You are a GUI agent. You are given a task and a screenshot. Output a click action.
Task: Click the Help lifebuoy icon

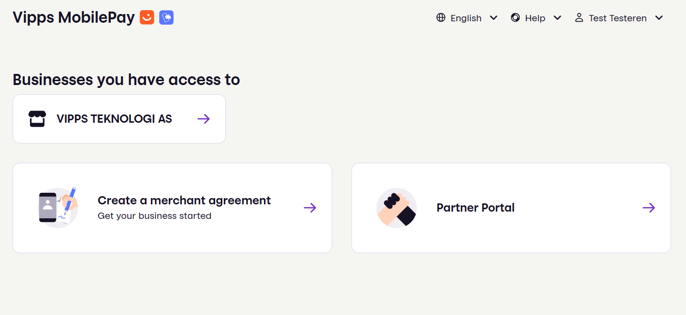pyautogui.click(x=515, y=18)
